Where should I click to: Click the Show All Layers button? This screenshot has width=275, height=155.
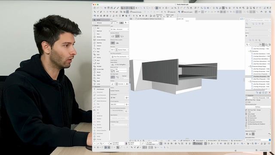click(187, 12)
